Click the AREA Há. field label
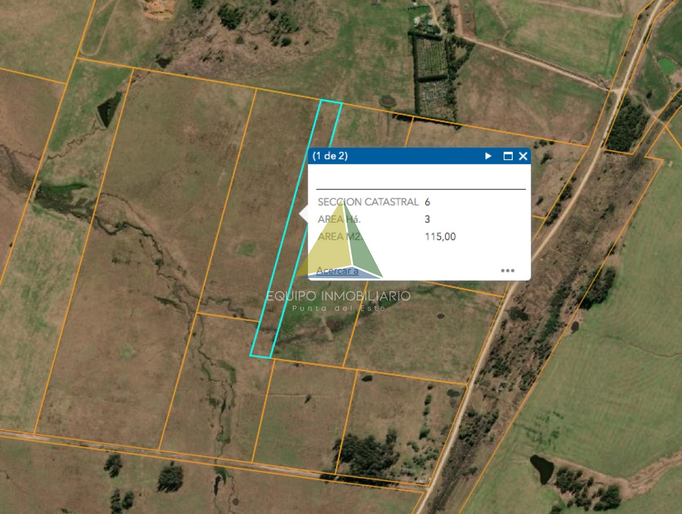Image resolution: width=682 pixels, height=514 pixels. [x=339, y=219]
